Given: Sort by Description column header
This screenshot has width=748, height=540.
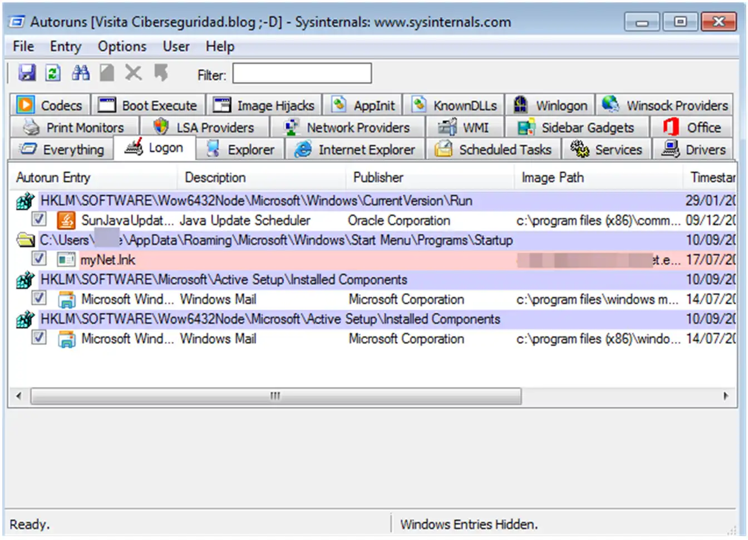Looking at the screenshot, I should 262,177.
